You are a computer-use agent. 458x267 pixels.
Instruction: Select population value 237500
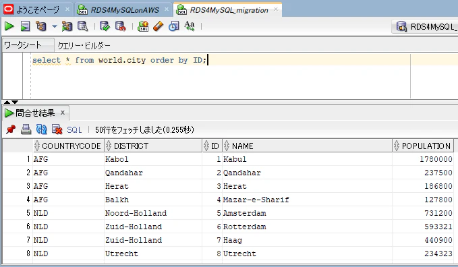423,173
